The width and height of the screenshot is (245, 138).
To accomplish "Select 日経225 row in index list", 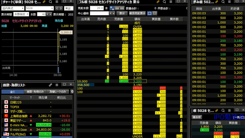I will pyautogui.click(x=37, y=102).
